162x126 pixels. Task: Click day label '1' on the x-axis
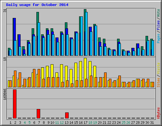[10, 123]
